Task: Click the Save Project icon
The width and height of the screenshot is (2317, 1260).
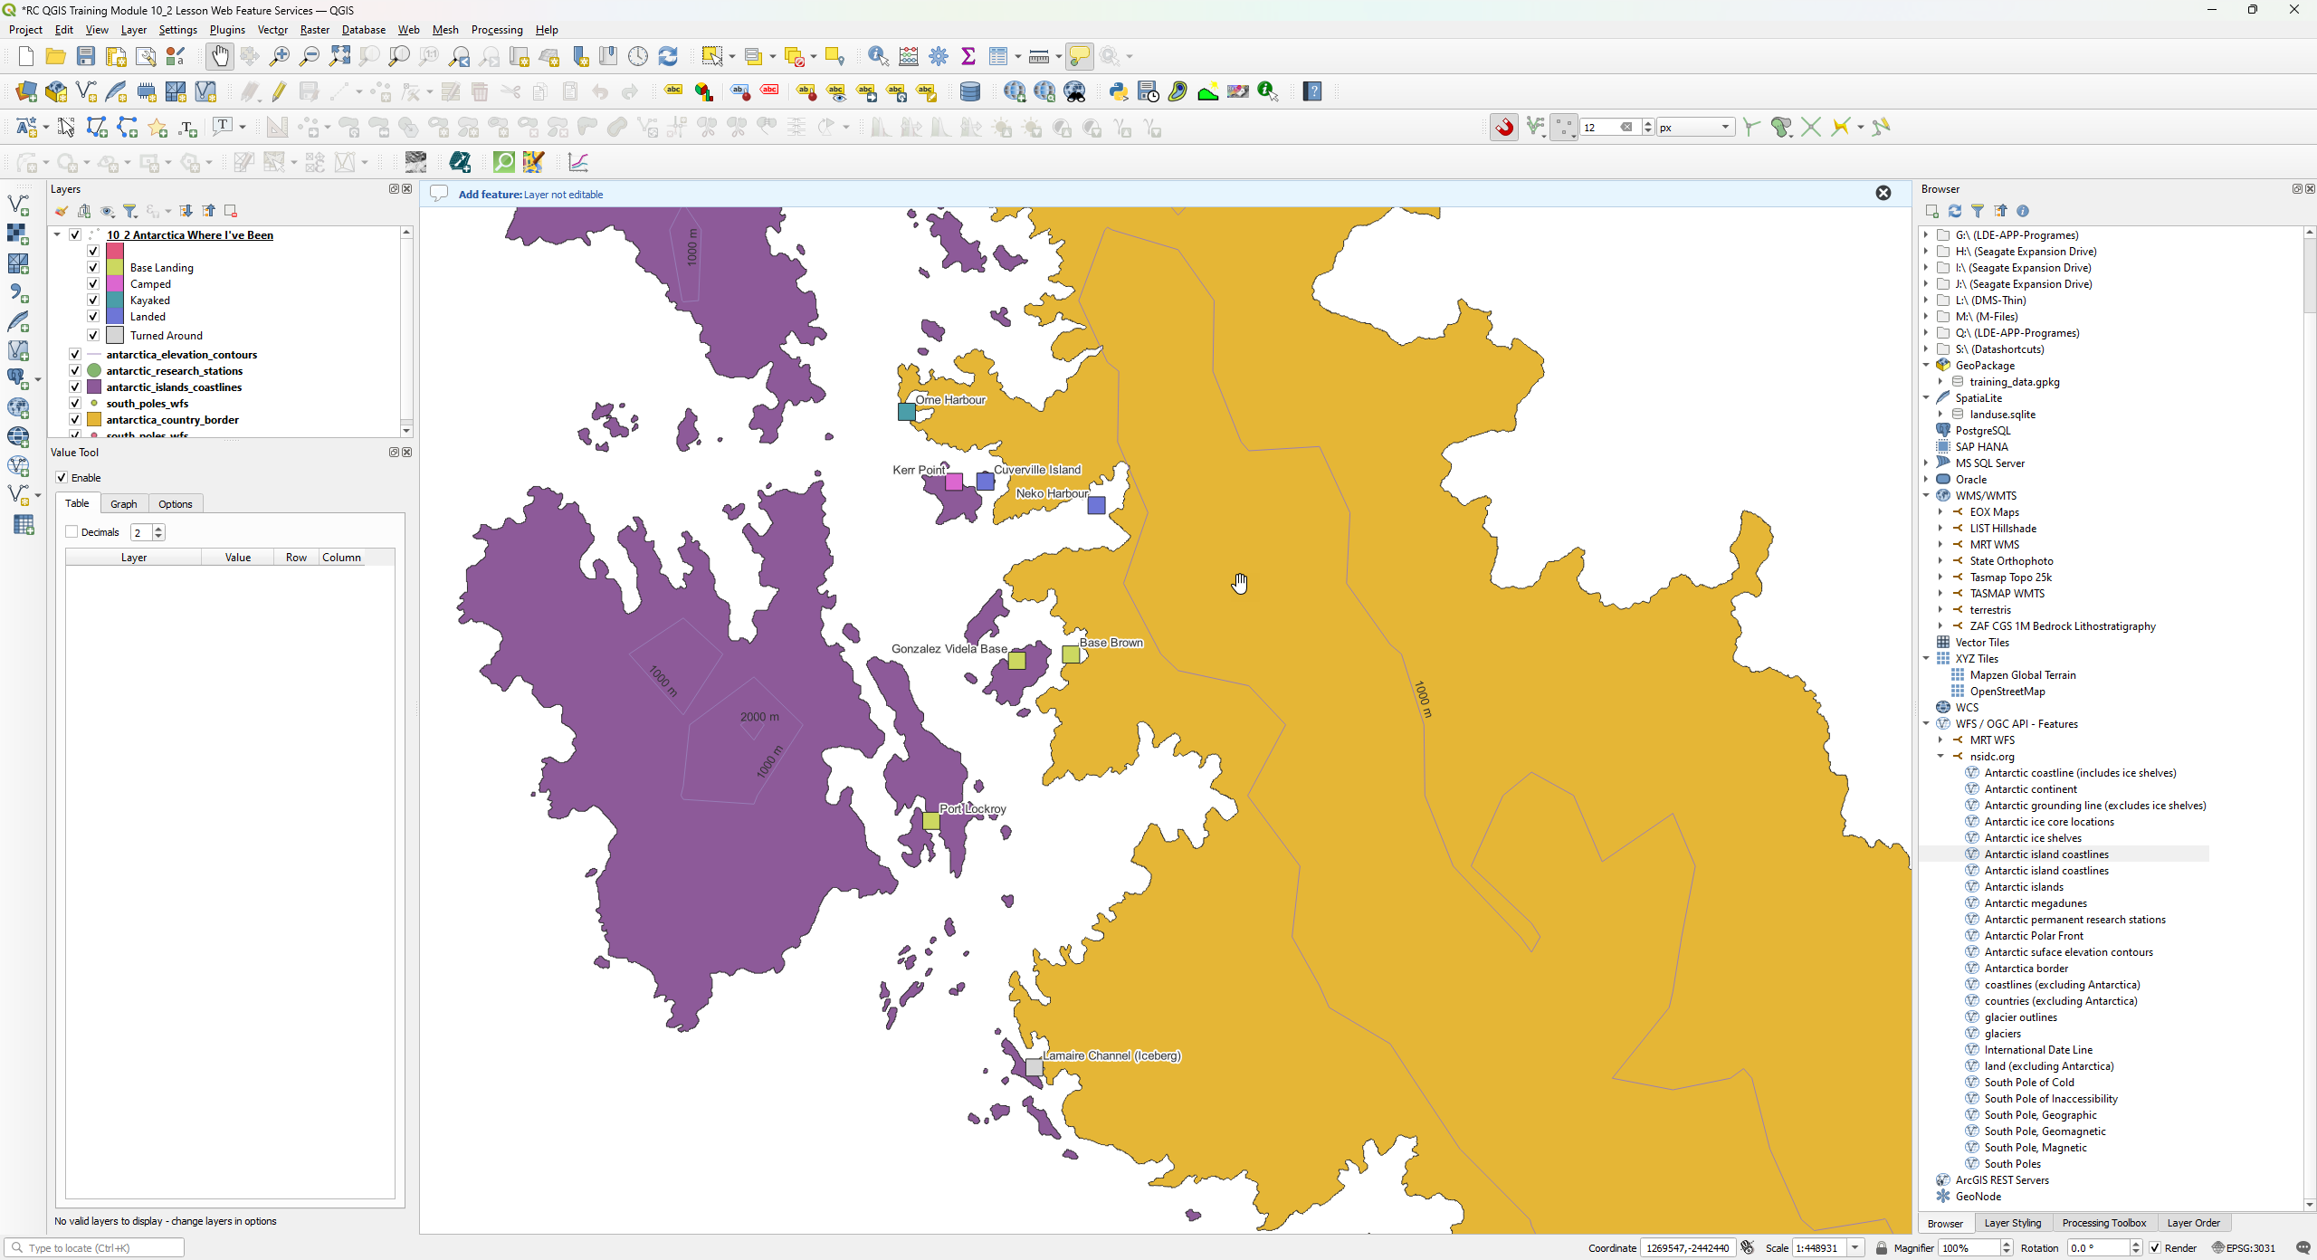Action: [86, 57]
